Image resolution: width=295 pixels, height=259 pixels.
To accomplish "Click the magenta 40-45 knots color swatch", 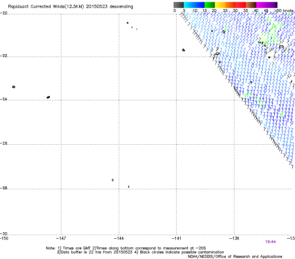I will (x=262, y=5).
